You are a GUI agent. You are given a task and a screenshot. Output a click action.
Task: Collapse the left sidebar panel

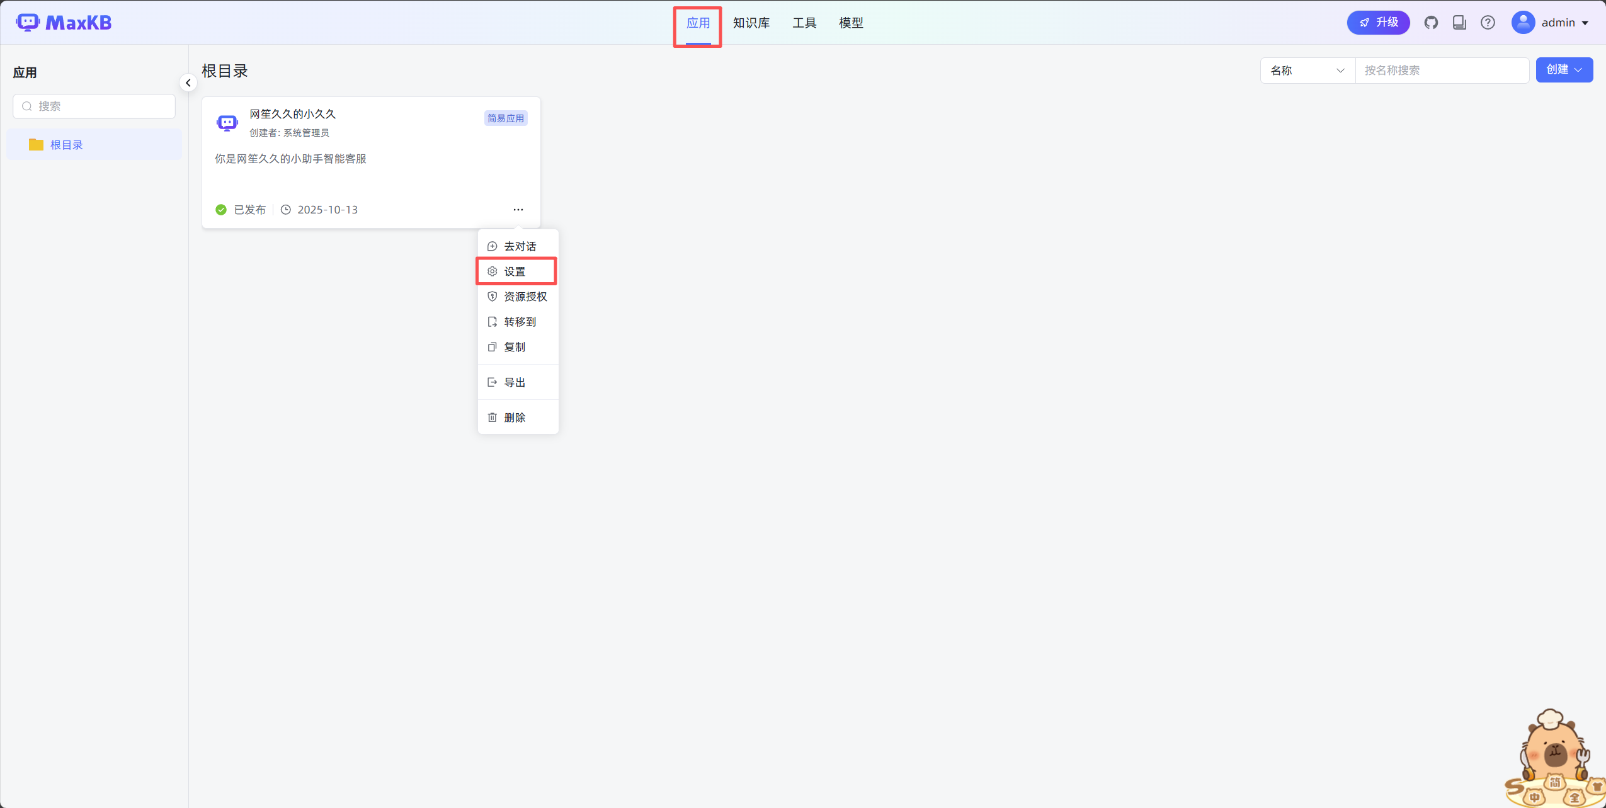coord(188,83)
